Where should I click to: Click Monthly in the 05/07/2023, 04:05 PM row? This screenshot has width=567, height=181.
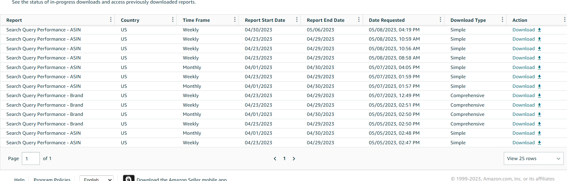click(192, 68)
